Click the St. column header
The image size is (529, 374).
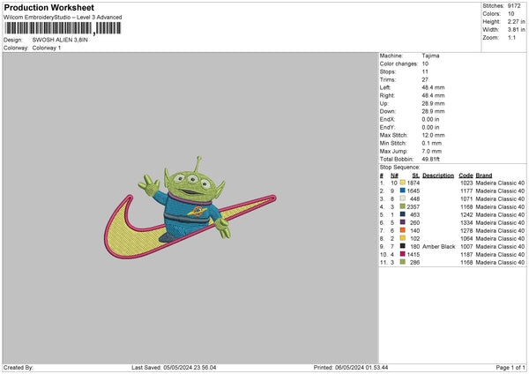(x=416, y=176)
